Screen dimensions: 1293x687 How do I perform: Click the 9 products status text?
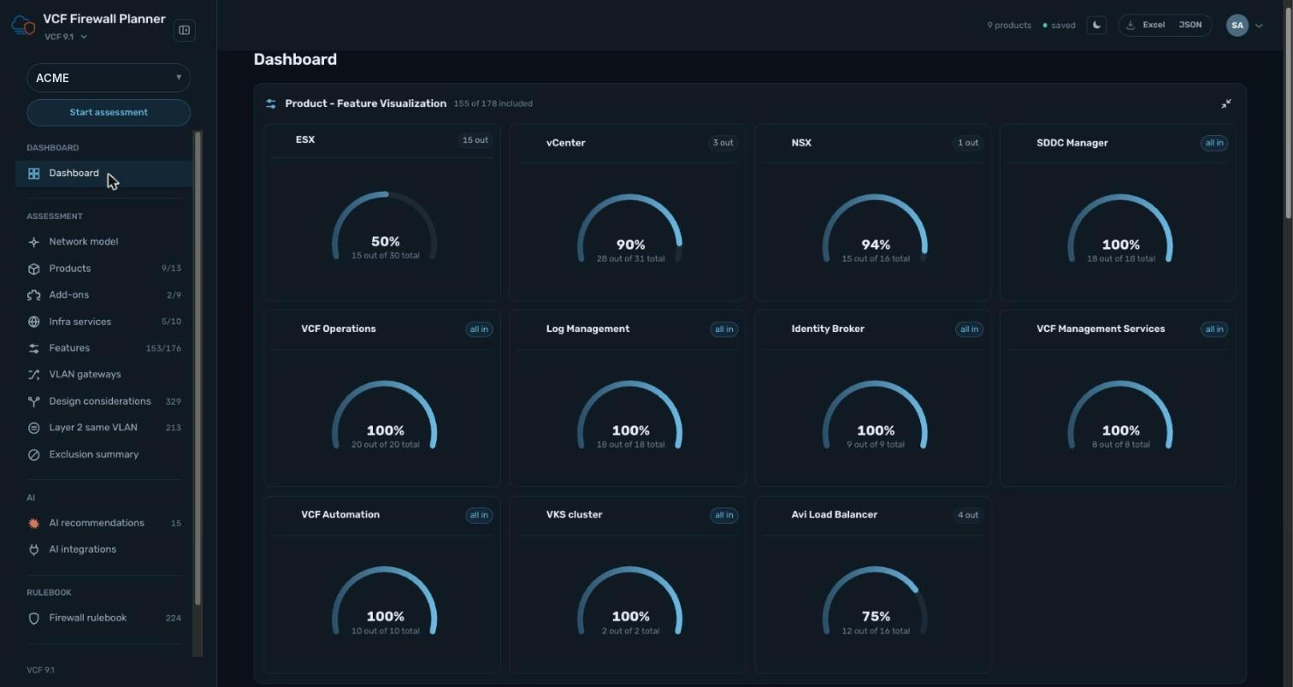(1009, 26)
